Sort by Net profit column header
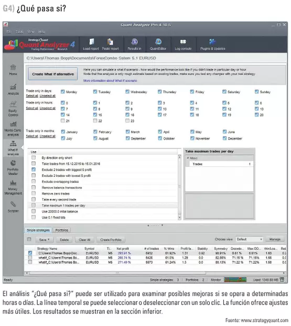Screen dimensions: 291x326 click(123, 249)
